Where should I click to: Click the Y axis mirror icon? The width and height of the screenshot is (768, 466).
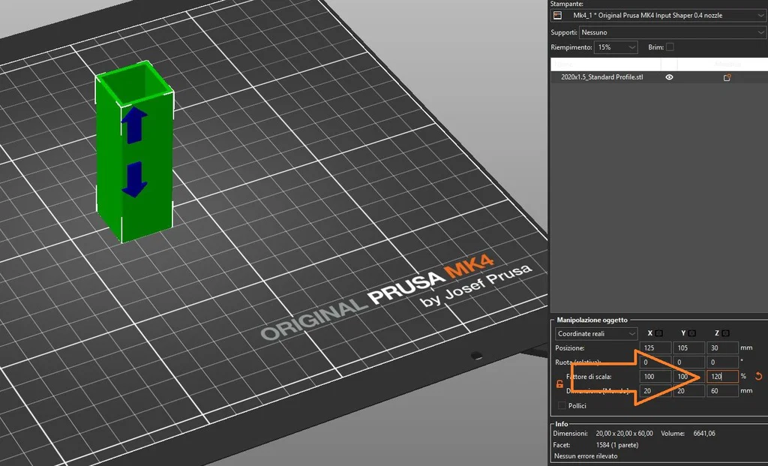pos(691,333)
